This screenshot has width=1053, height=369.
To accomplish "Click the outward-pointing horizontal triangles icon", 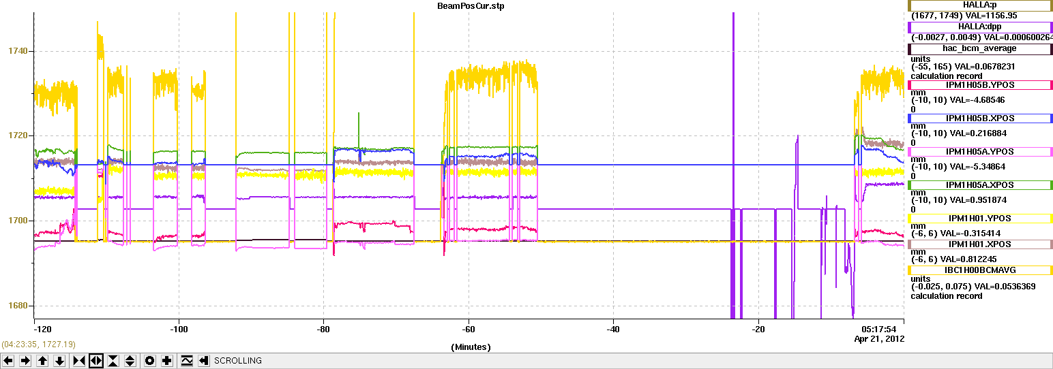I will pos(96,361).
